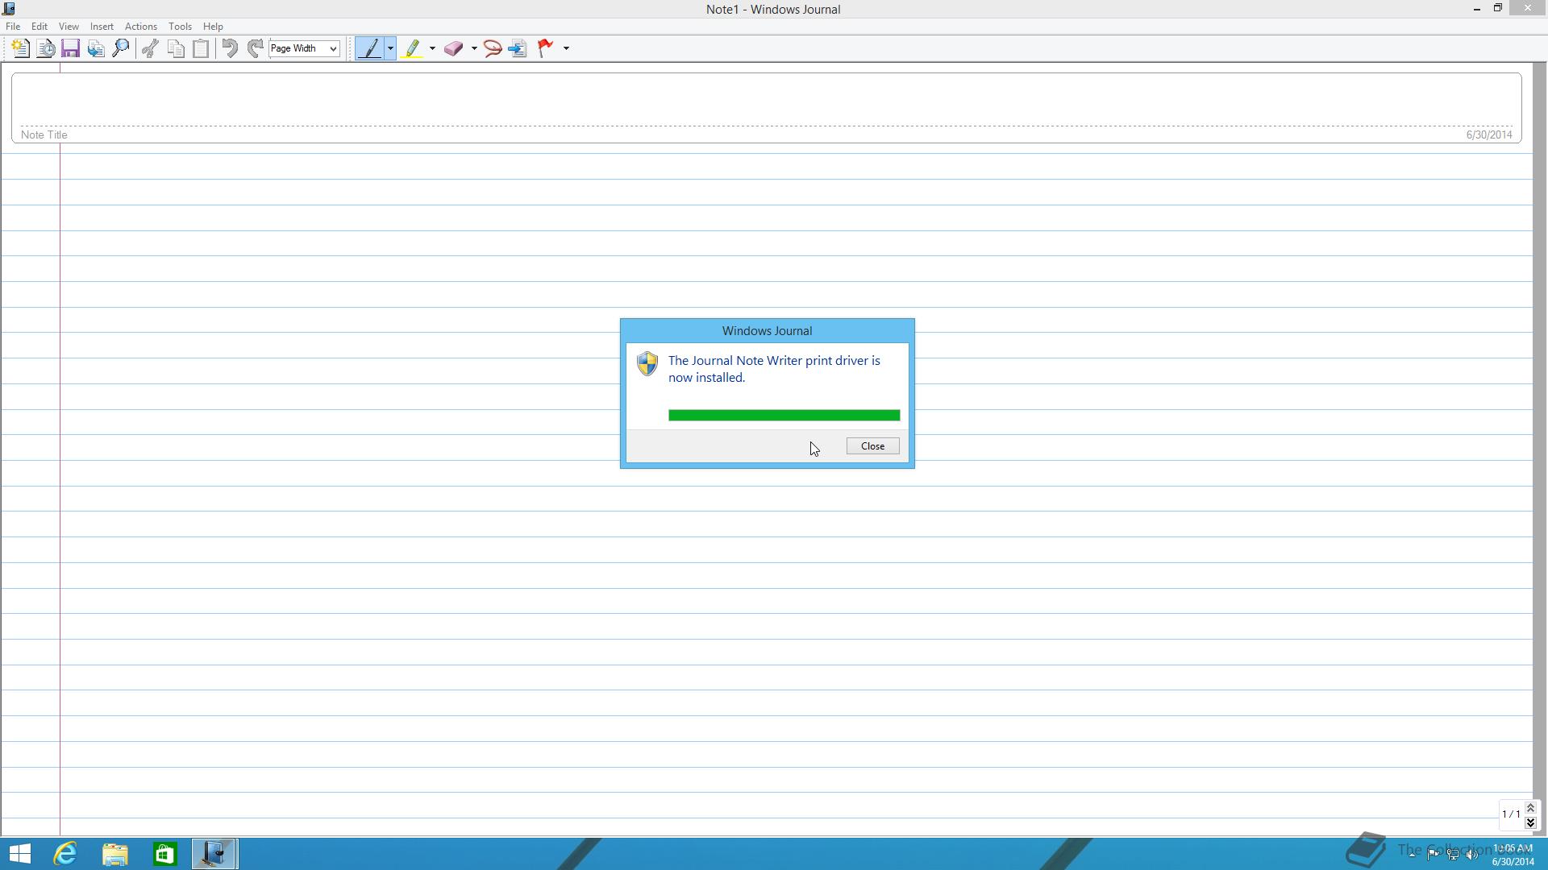Viewport: 1548px width, 870px height.
Task: Click the red Flag tool icon
Action: (x=546, y=48)
